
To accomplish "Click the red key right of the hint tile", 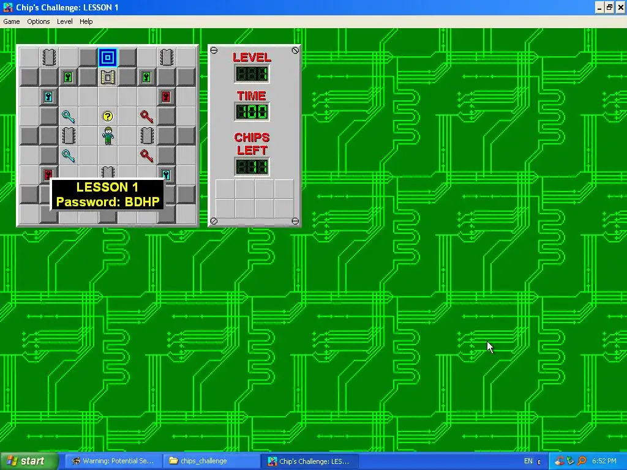I will [x=147, y=116].
